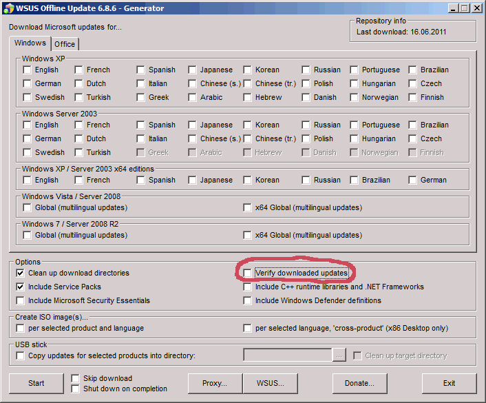Select the Windows tab
Viewport: 486px width, 403px height.
pyautogui.click(x=30, y=43)
